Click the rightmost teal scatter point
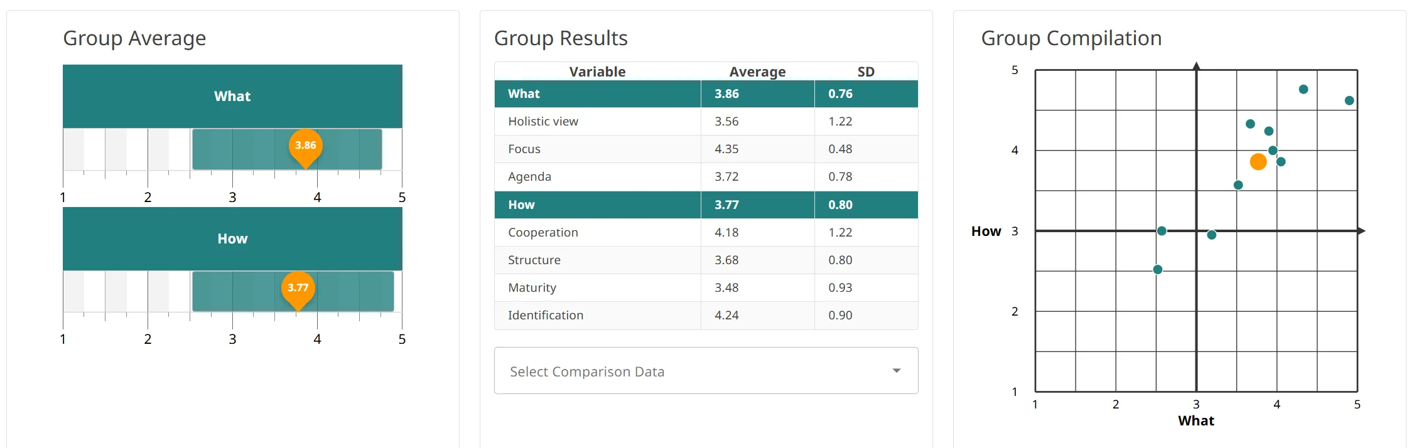This screenshot has width=1414, height=448. coord(1349,100)
